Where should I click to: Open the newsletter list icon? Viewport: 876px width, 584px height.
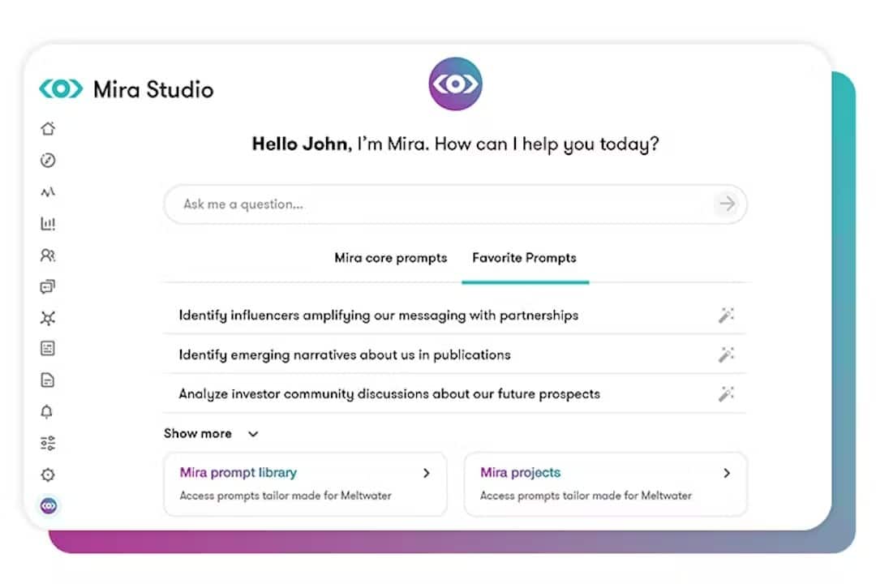pos(48,349)
